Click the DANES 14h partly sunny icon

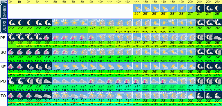point(137,8)
